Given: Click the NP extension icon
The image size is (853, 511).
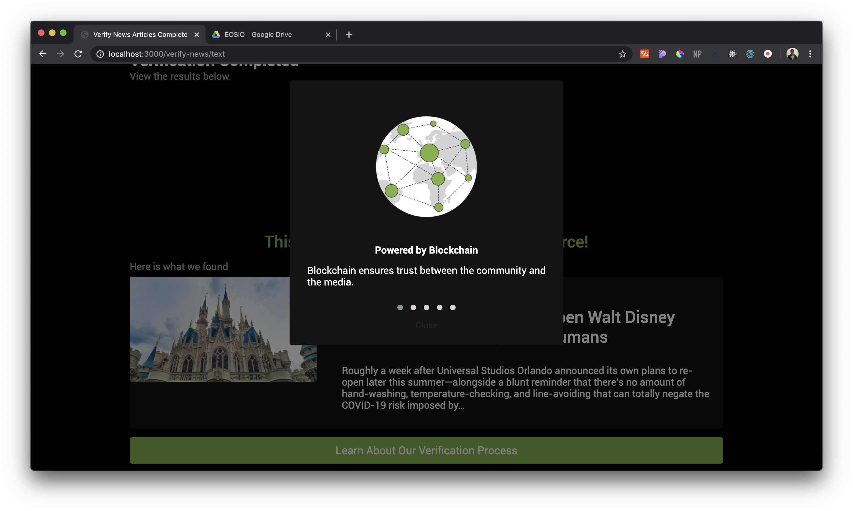Looking at the screenshot, I should tap(697, 54).
